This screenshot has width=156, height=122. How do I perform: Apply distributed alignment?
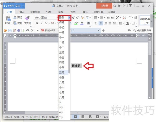tap(115, 23)
